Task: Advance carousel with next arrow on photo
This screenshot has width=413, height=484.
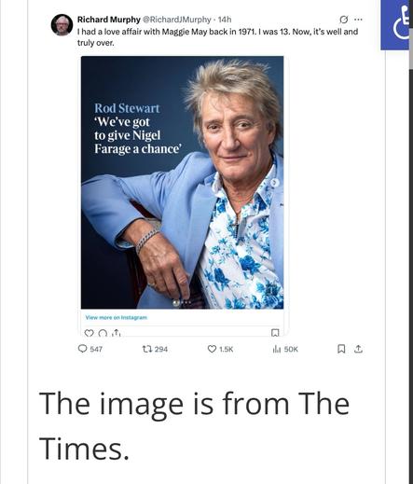Action: 274,183
